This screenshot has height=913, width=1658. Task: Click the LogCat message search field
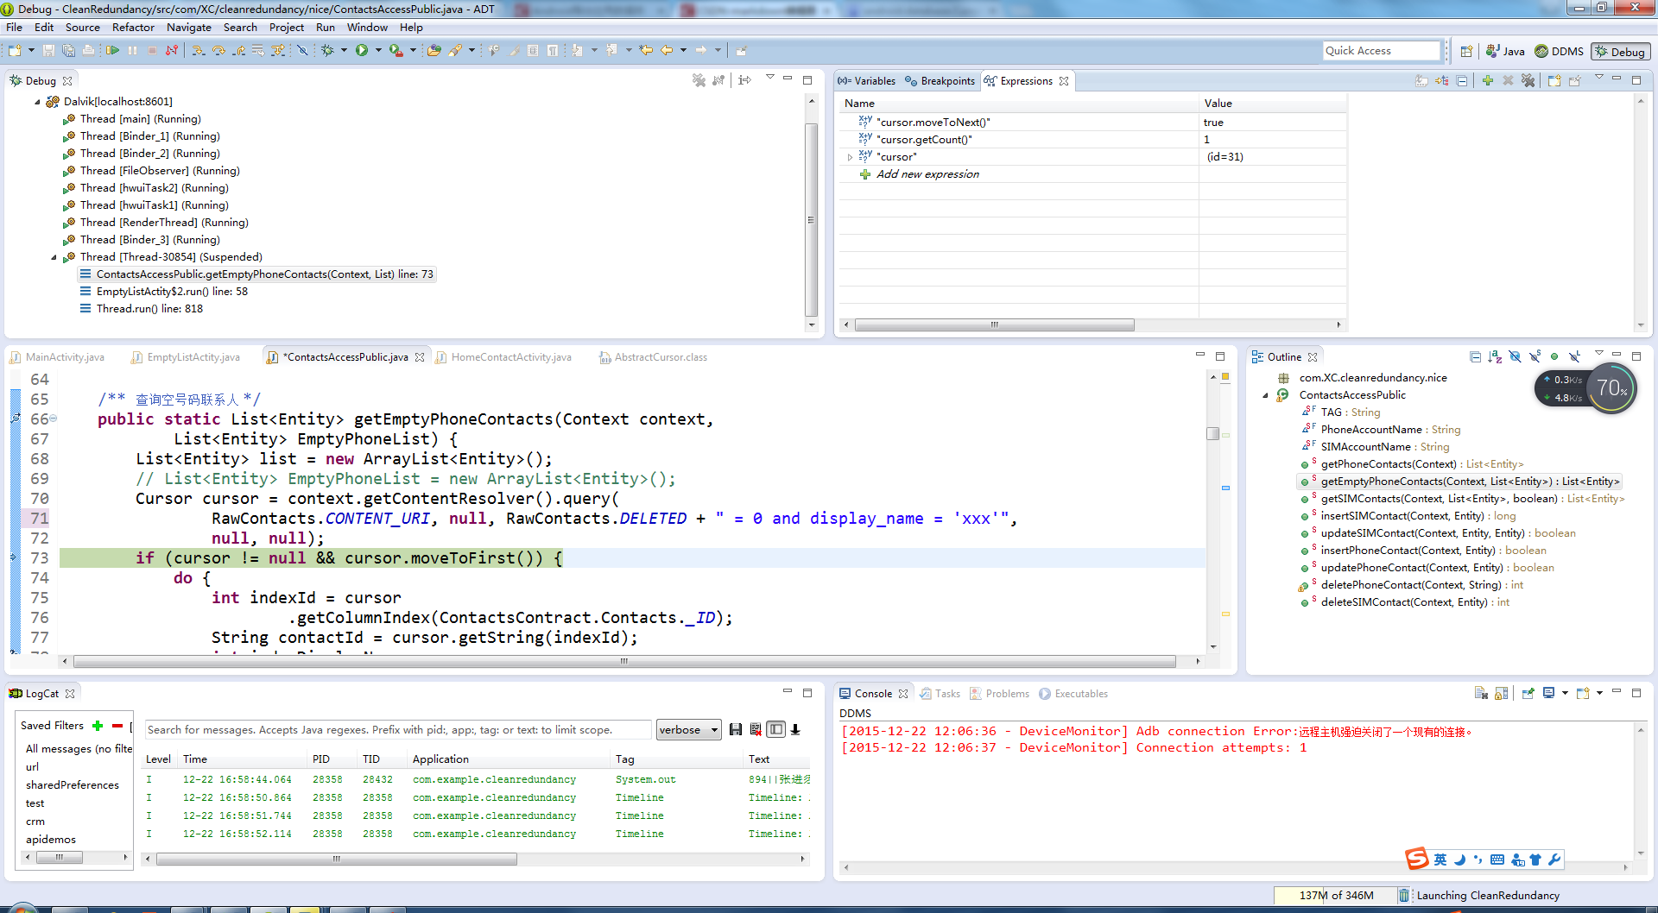(397, 730)
